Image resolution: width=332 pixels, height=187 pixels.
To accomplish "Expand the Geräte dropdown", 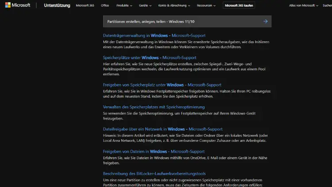I will pos(145,5).
